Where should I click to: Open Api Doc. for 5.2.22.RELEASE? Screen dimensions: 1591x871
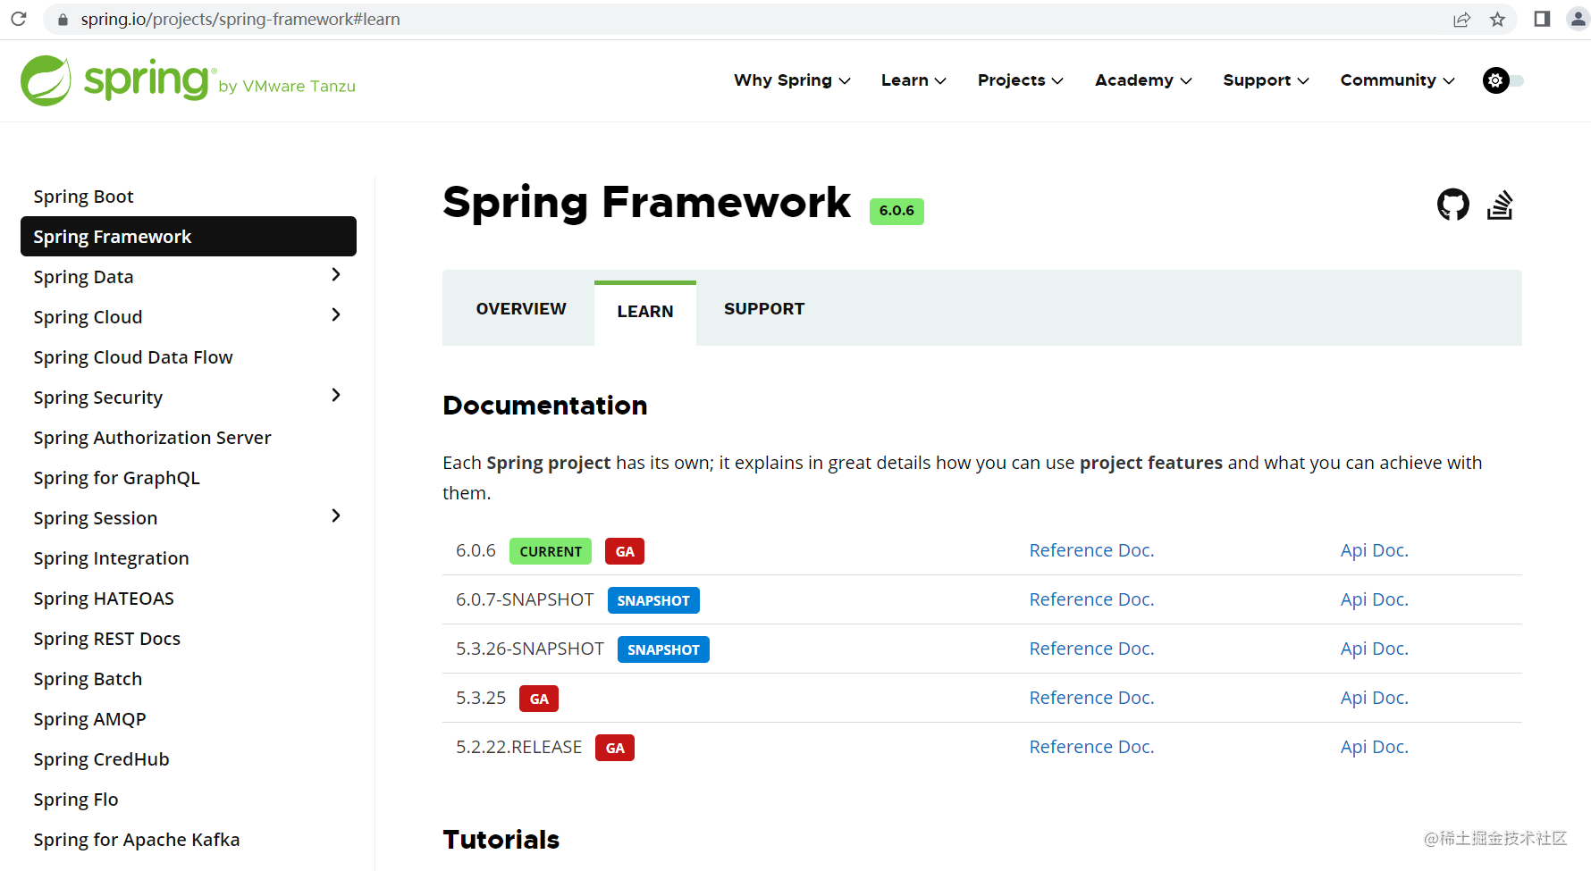click(1374, 747)
